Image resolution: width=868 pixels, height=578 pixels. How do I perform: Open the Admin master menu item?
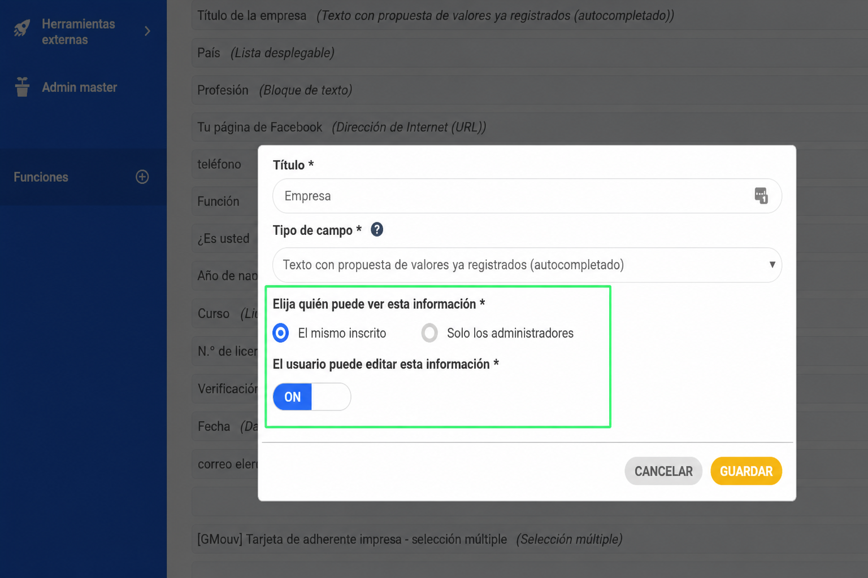click(83, 87)
